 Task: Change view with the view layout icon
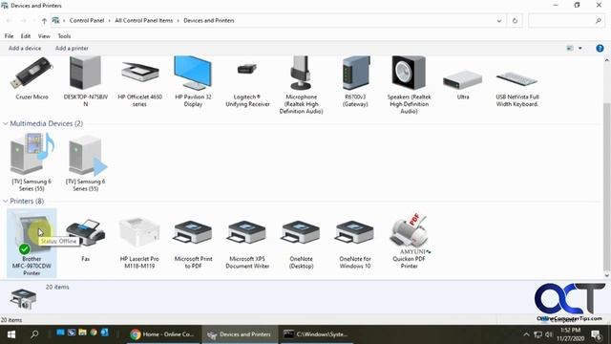[570, 49]
